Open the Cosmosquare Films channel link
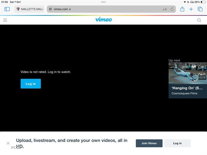Image resolution: width=207 pixels, height=155 pixels. click(185, 93)
